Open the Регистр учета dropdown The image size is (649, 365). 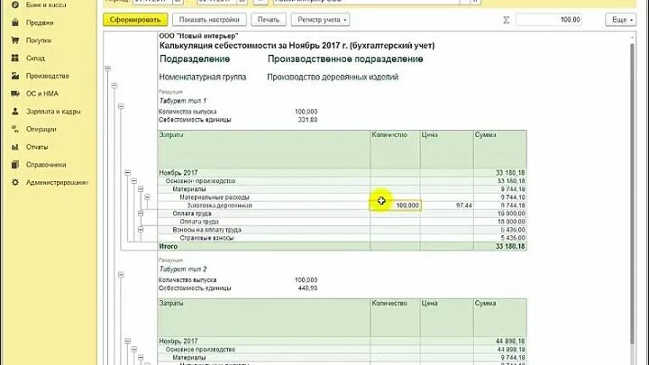320,20
